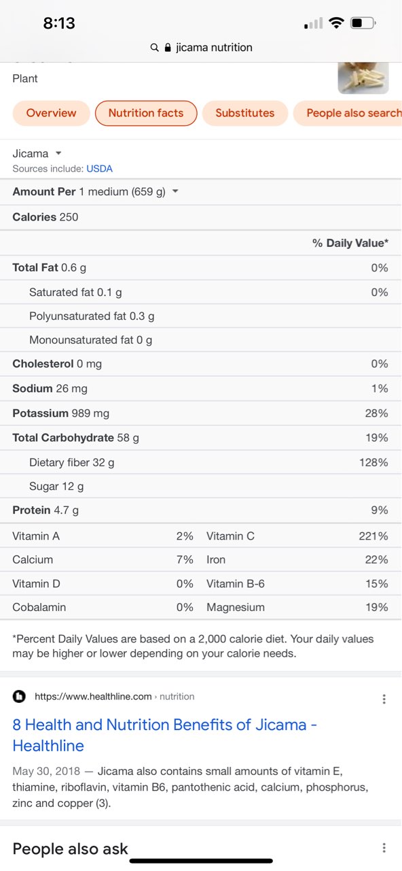Tap the People also search chip
This screenshot has width=402, height=871.
click(353, 113)
